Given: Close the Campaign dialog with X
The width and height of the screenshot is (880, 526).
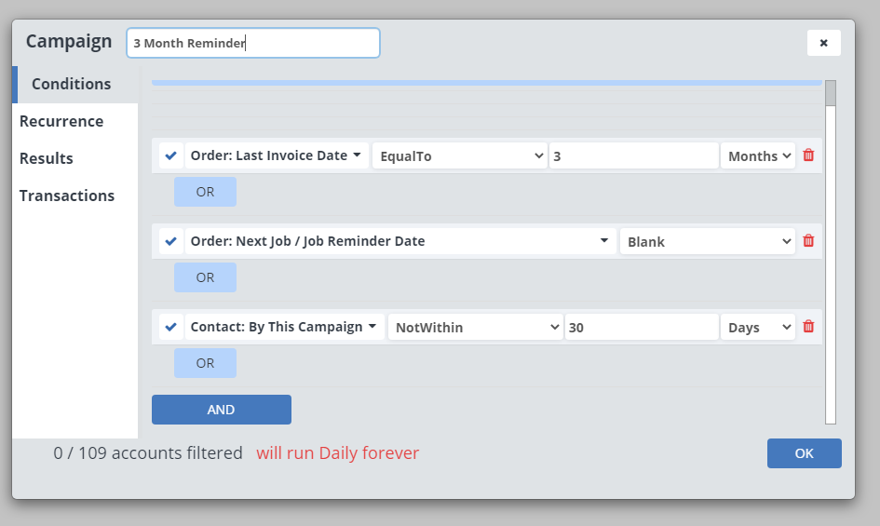Looking at the screenshot, I should click(x=823, y=43).
